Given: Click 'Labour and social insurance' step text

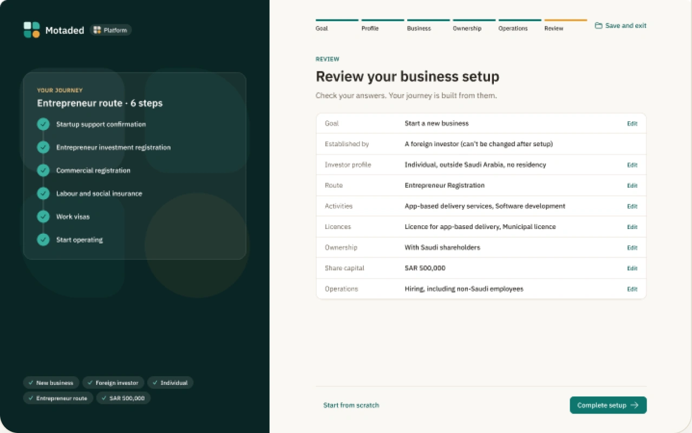Looking at the screenshot, I should point(99,193).
